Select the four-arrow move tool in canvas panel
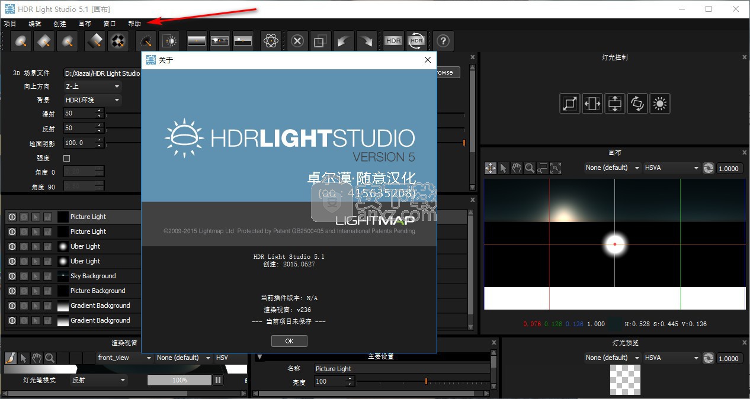The image size is (750, 399). tap(491, 168)
